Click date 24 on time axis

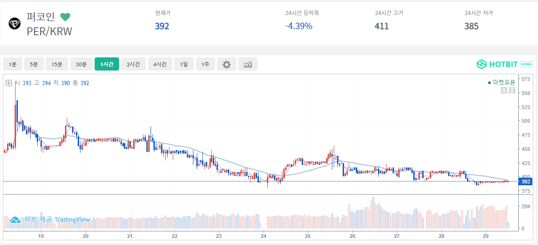[264, 236]
